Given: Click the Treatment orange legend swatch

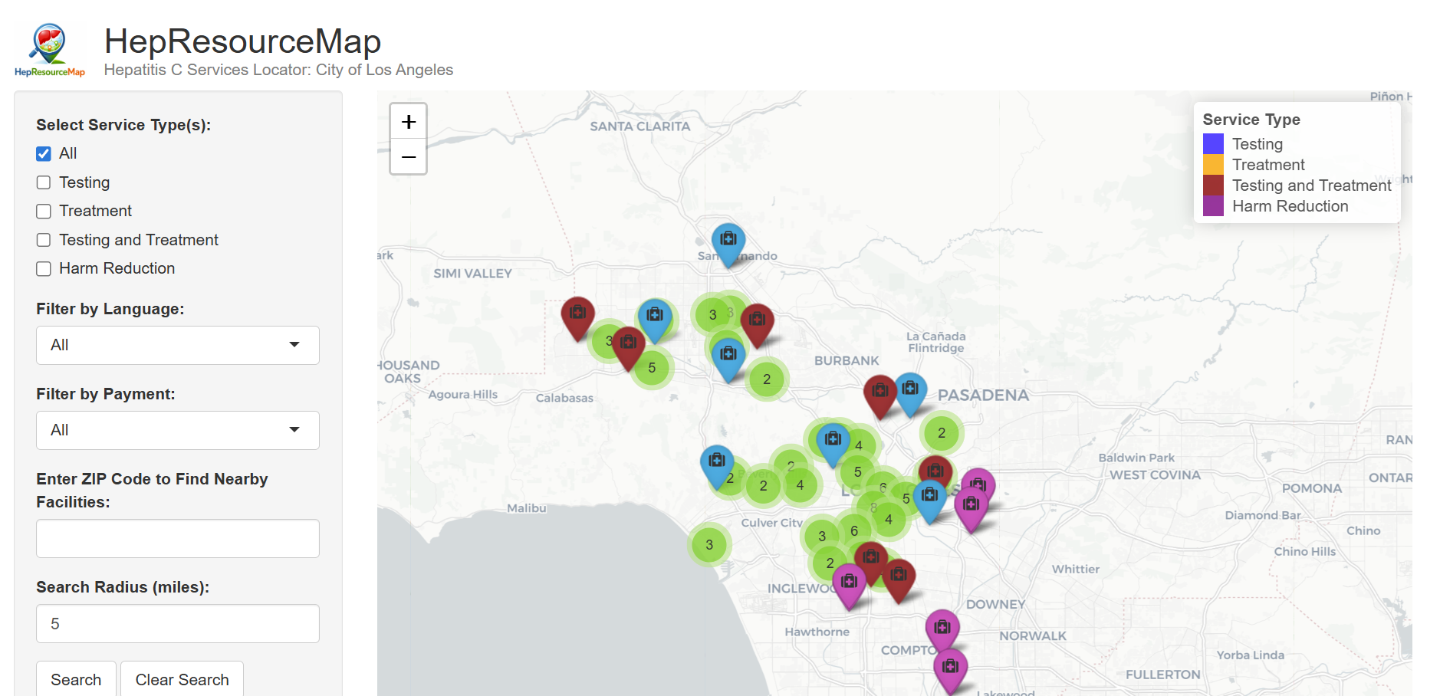Looking at the screenshot, I should [x=1213, y=165].
